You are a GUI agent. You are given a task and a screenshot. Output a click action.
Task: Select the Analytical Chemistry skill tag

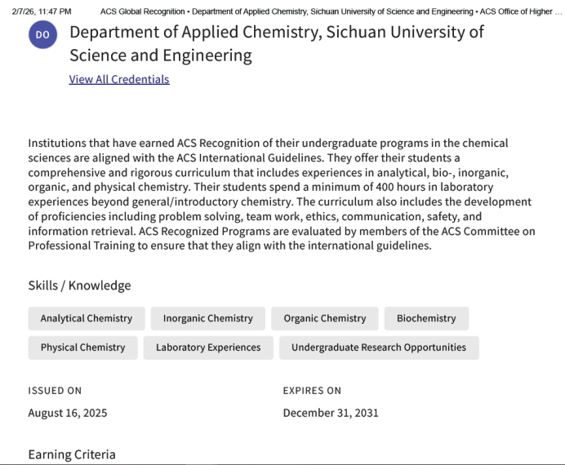86,318
